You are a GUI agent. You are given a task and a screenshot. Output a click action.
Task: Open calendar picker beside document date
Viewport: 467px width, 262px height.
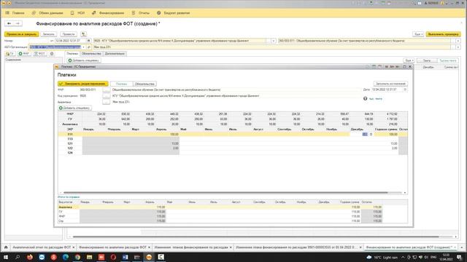(x=89, y=41)
